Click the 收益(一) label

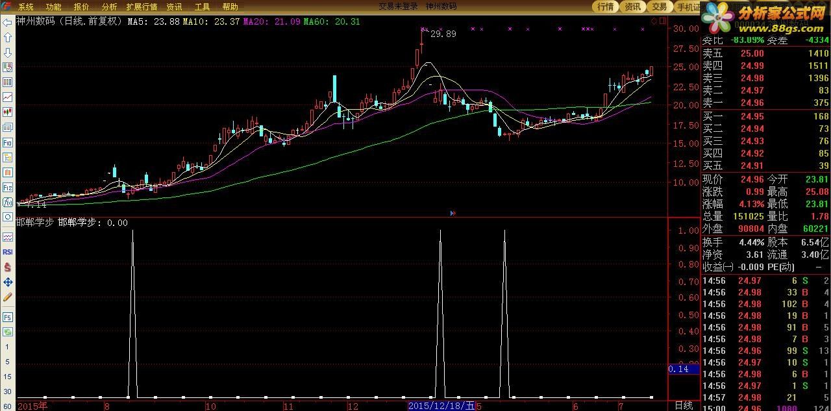718,266
